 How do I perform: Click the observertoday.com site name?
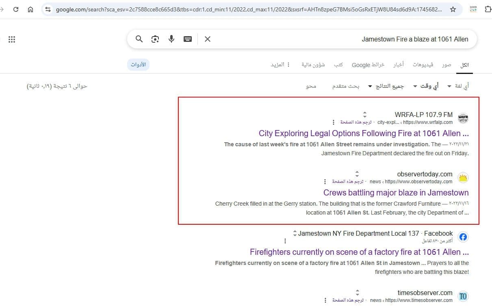[425, 174]
